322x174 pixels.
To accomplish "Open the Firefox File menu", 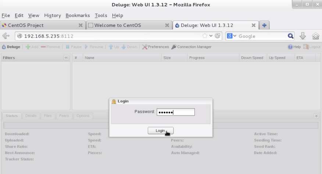I will click(6, 15).
